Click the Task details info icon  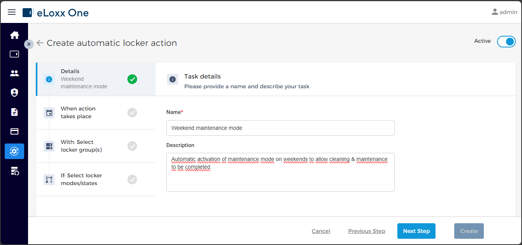173,79
